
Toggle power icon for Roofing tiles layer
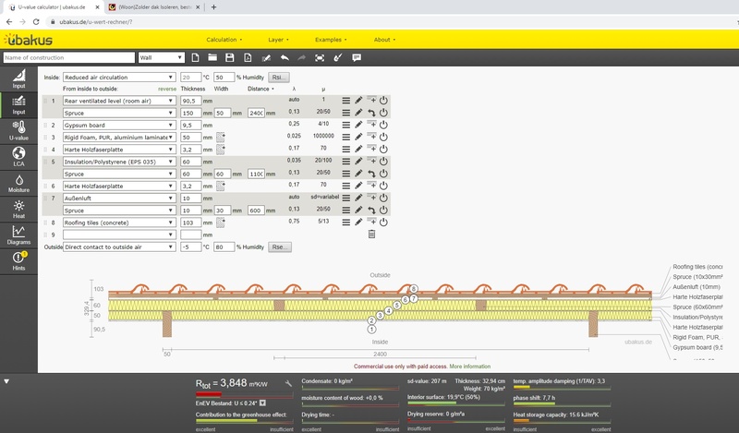[383, 222]
